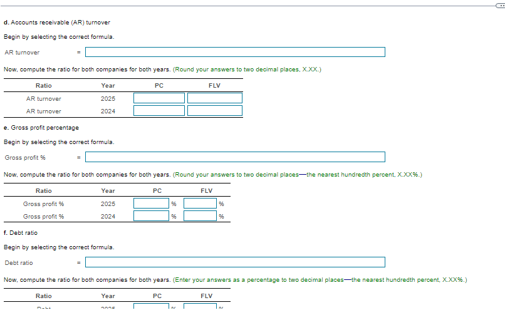Click the 'Debt ratio' formula label
Screen dimensions: 505x315
pyautogui.click(x=19, y=263)
